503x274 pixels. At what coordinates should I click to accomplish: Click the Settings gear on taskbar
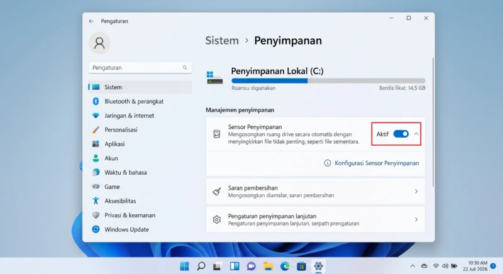tap(318, 266)
